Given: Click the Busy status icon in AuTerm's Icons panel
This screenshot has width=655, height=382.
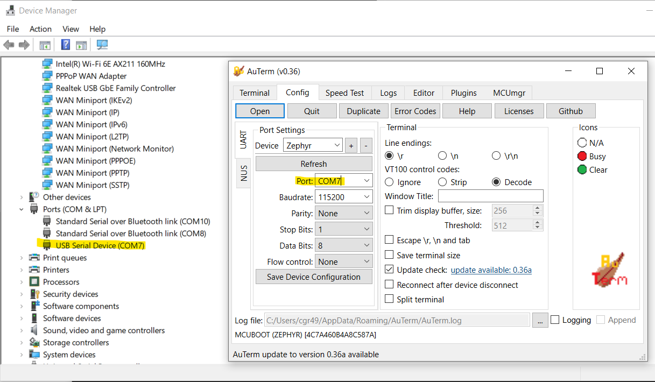Looking at the screenshot, I should point(582,156).
